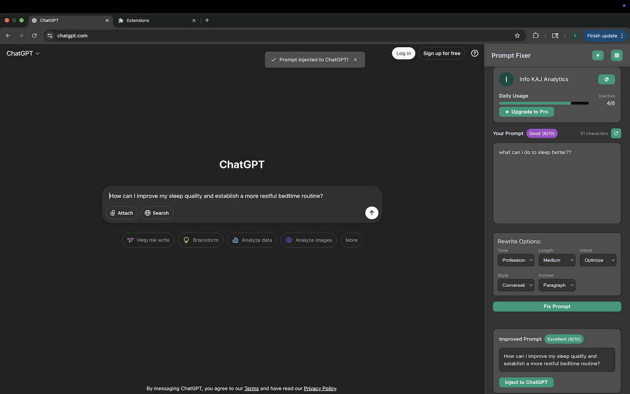Click the 31 characters counter
Viewport: 630px width, 394px height.
coord(594,133)
